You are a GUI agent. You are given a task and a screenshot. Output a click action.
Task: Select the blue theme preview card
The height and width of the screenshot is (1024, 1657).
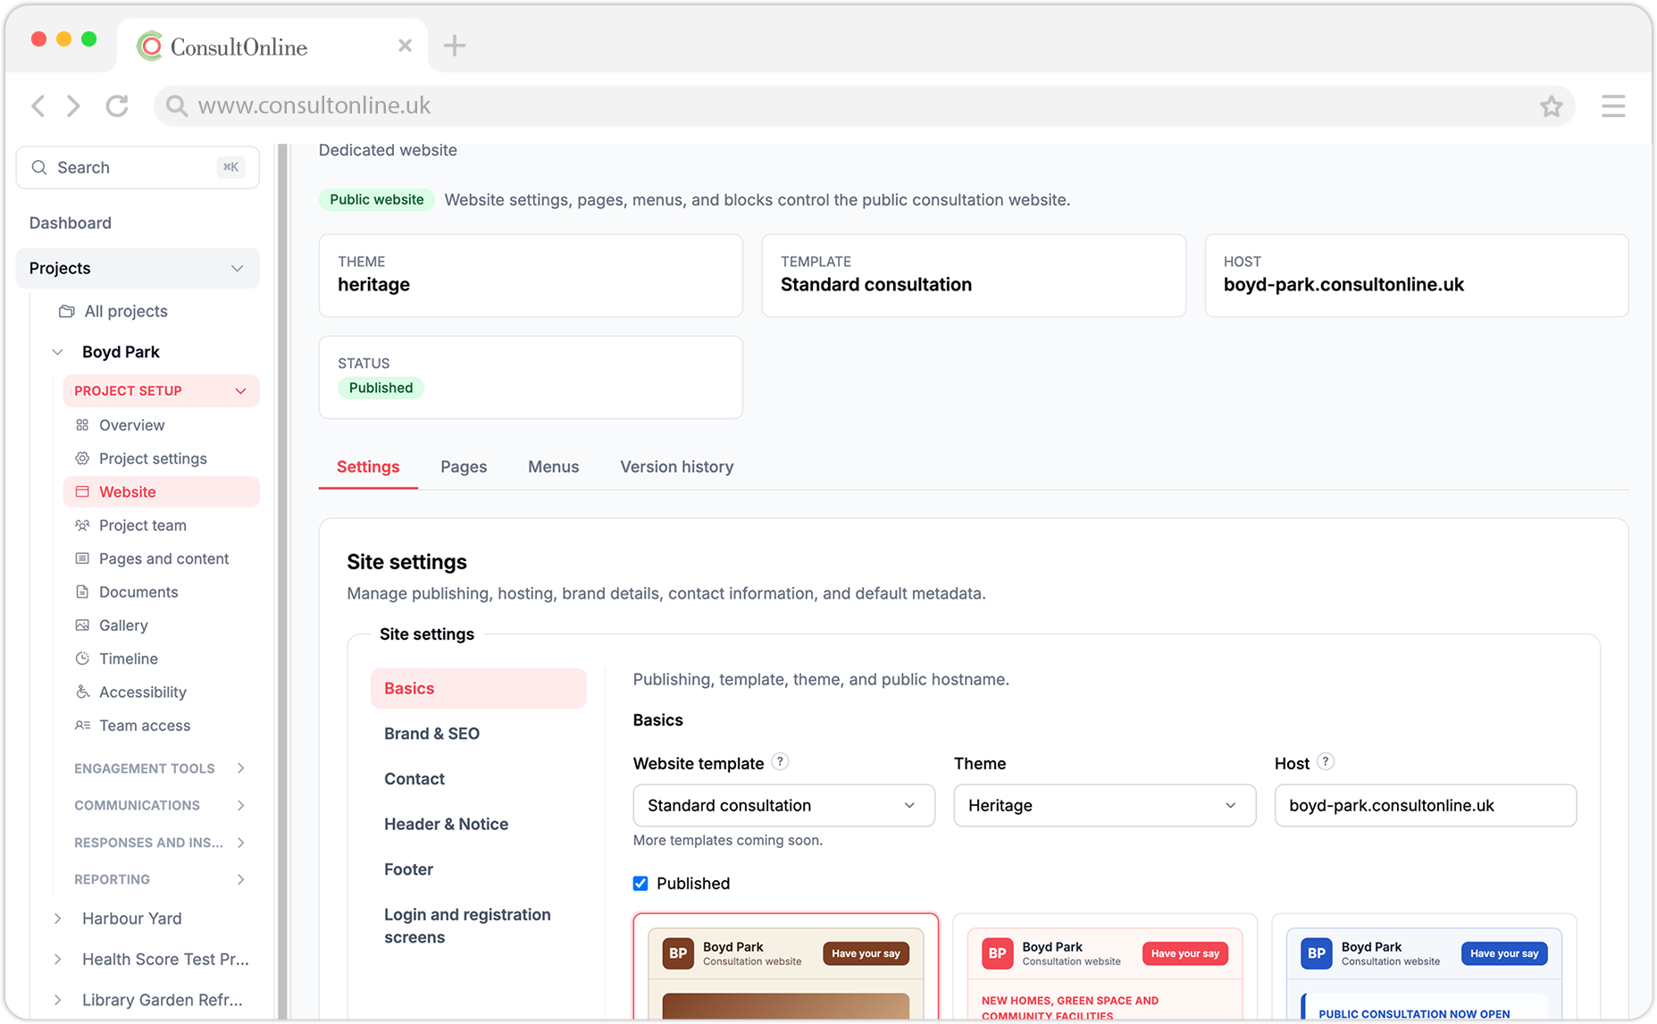tap(1424, 967)
